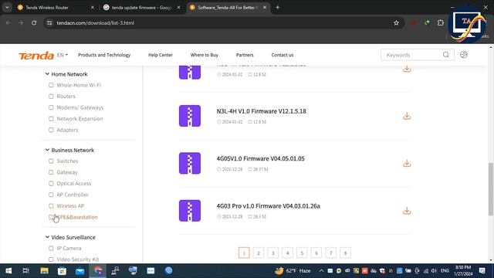Screen dimensions: 494x278
Task: Open Mail app from taskbar
Action: coord(80,271)
